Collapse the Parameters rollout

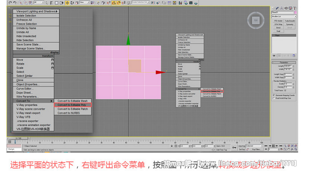[283, 63]
